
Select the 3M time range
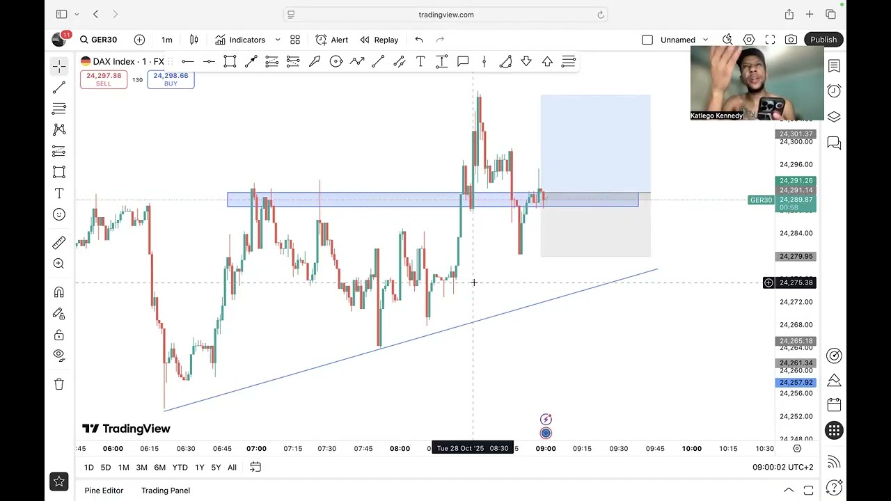click(x=141, y=468)
